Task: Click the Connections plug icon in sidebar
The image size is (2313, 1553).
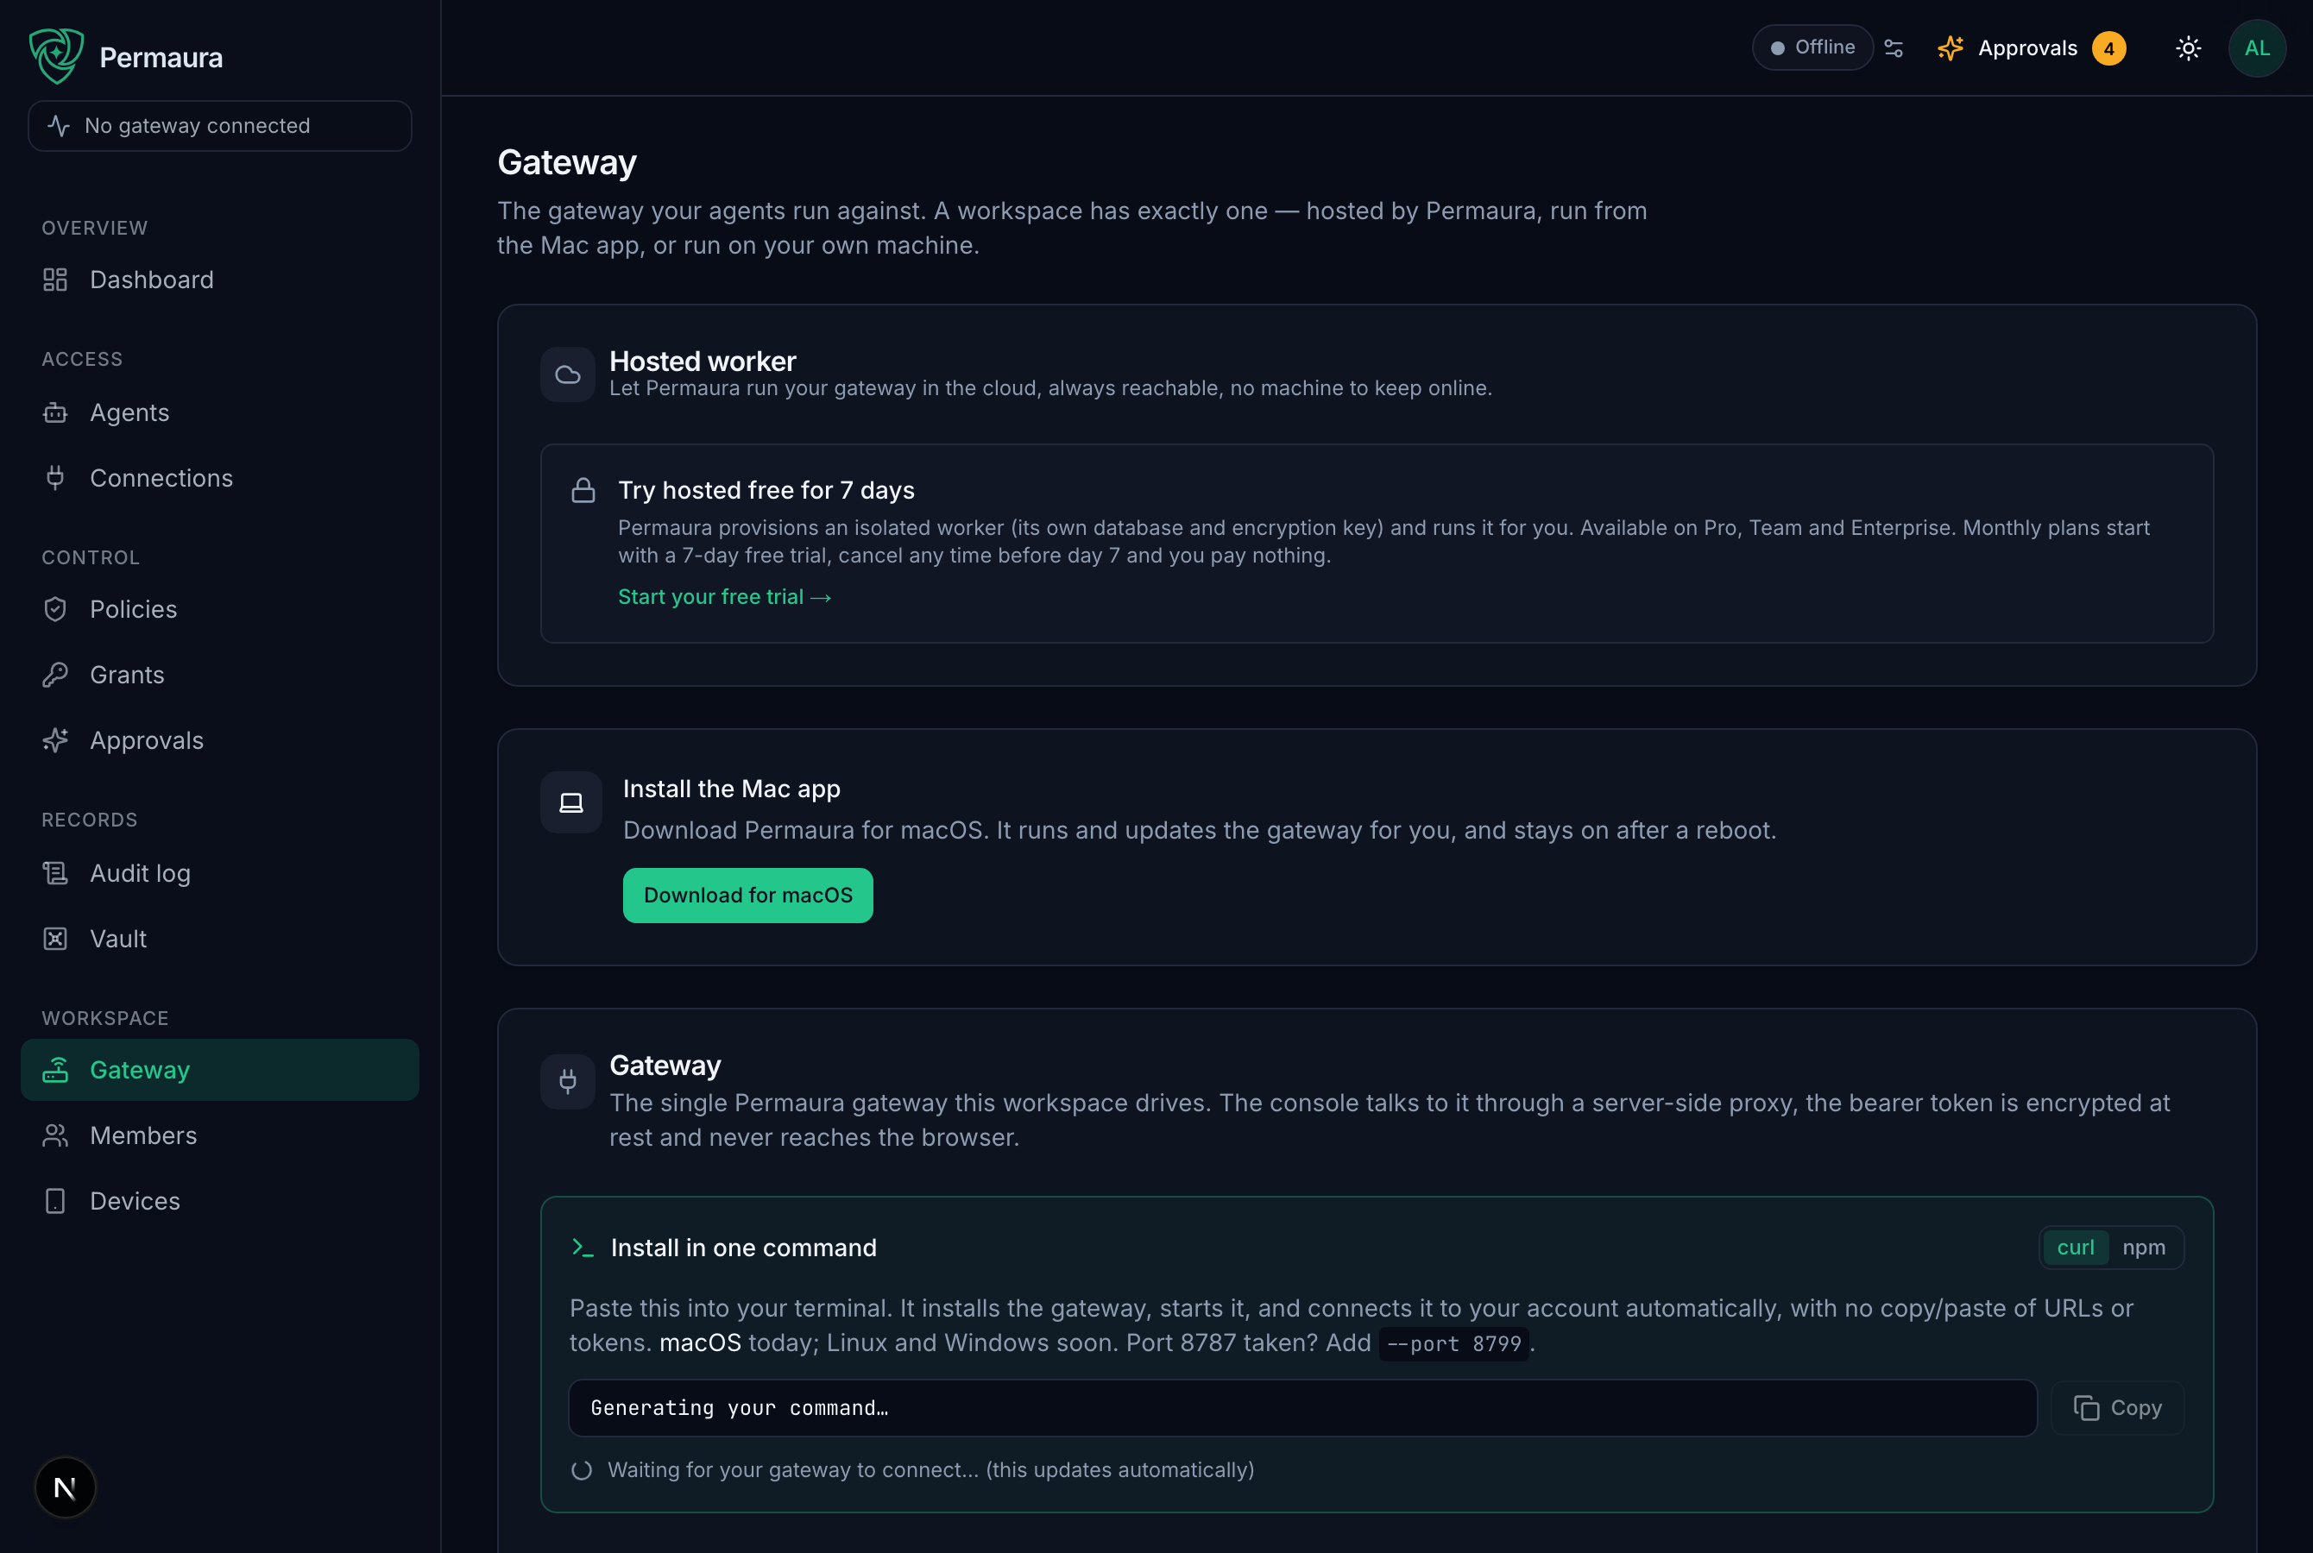Action: (55, 478)
